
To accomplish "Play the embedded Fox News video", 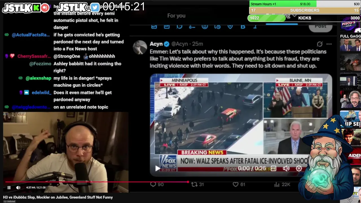I will (157, 168).
